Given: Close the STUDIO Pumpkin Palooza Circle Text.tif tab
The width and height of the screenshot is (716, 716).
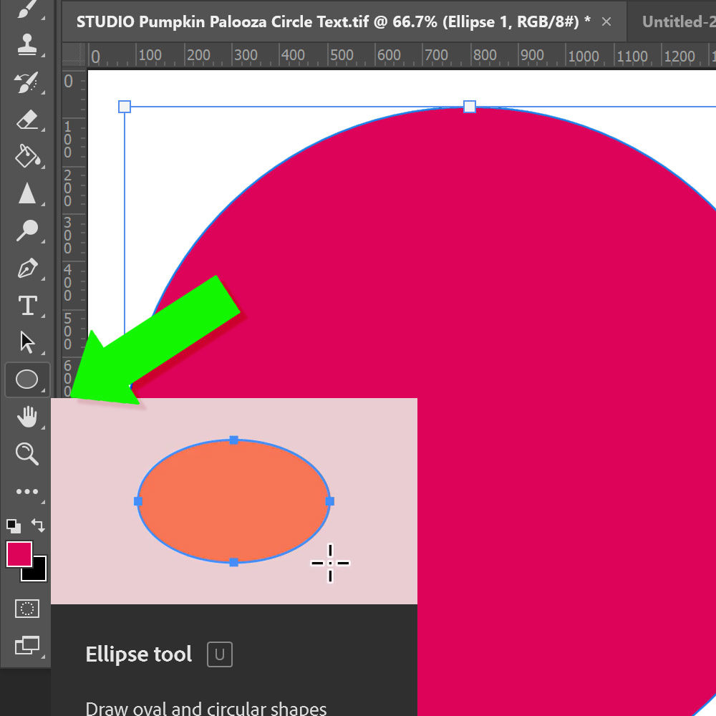Looking at the screenshot, I should (x=606, y=21).
